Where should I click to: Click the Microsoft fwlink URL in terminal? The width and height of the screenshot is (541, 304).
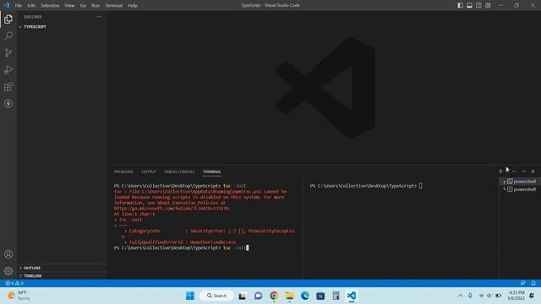(x=172, y=209)
